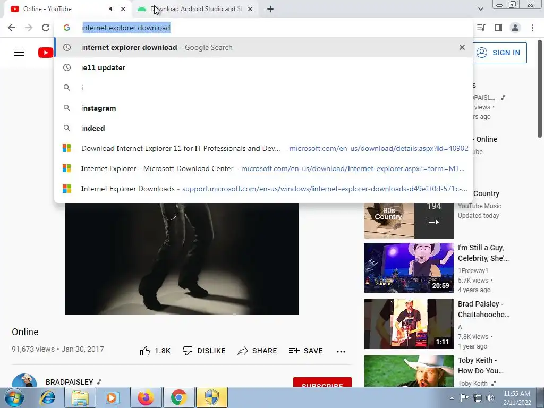This screenshot has height=408, width=544.
Task: Click the YouTube logo icon
Action: point(46,53)
